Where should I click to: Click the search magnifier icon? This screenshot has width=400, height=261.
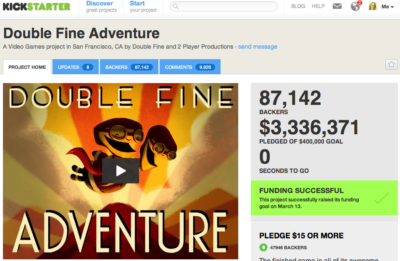[x=176, y=6]
